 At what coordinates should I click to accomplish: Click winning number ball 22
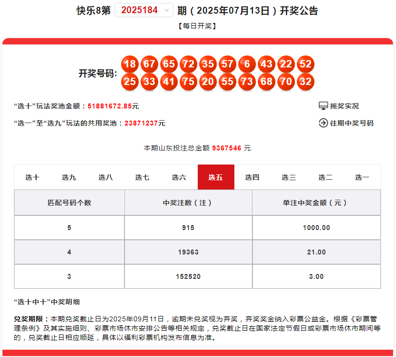(286, 64)
